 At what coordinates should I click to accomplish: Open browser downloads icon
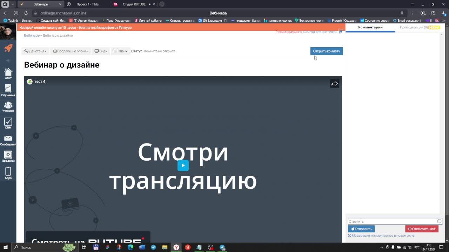pos(444,13)
